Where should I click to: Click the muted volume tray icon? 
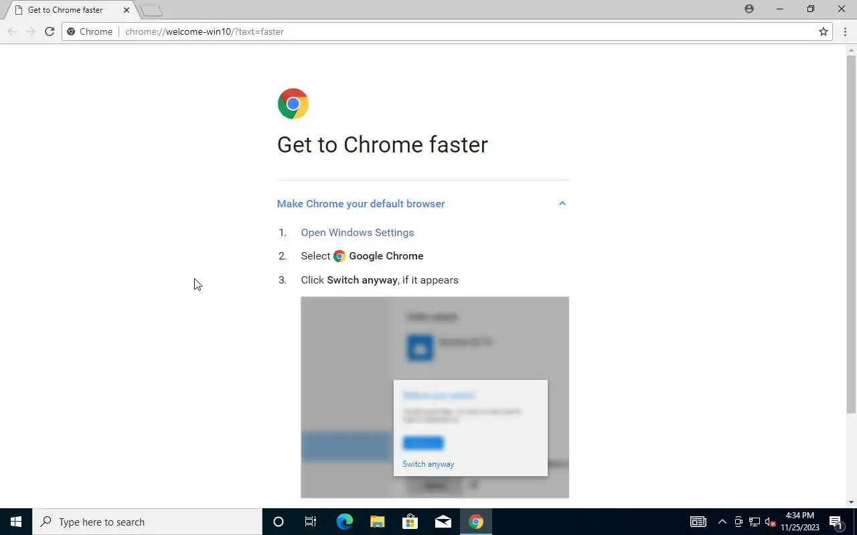coord(770,522)
